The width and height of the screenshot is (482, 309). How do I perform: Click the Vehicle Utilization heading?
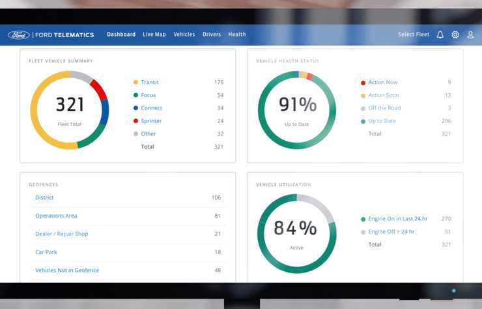coord(283,184)
